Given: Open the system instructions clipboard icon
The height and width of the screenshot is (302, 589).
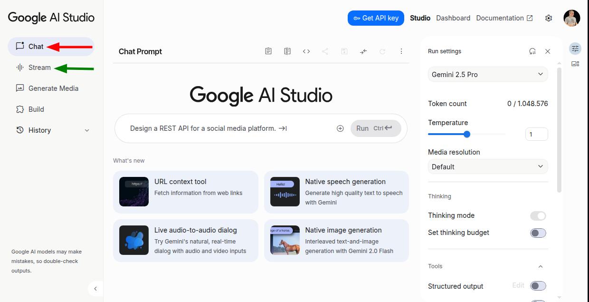Looking at the screenshot, I should click(x=268, y=51).
